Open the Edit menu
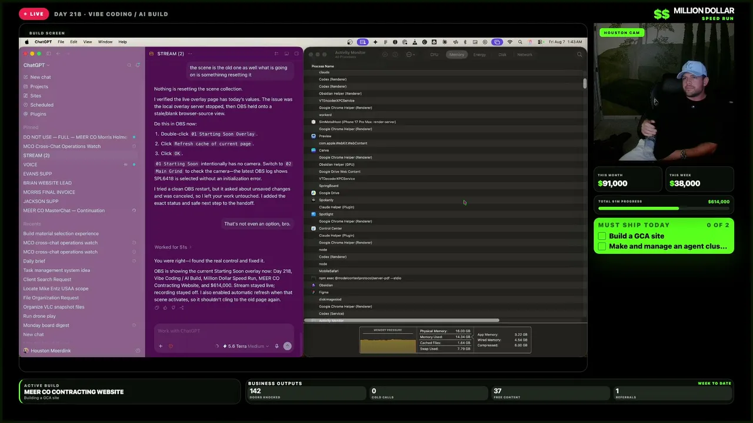This screenshot has width=753, height=423. tap(74, 42)
